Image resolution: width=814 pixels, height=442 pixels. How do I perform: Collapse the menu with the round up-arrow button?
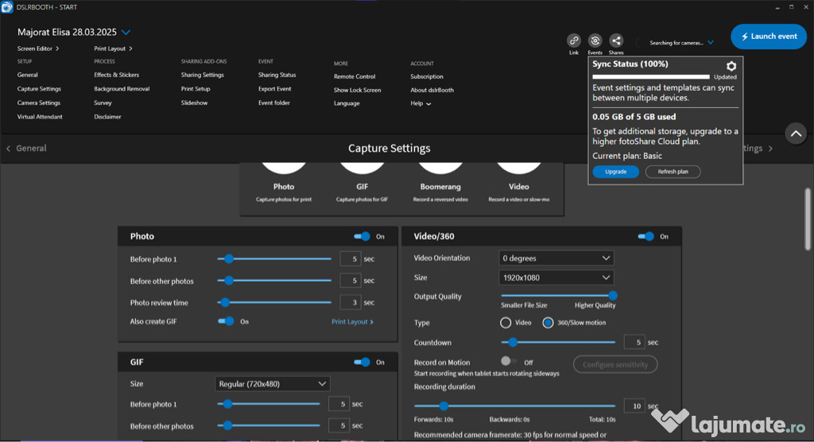795,134
